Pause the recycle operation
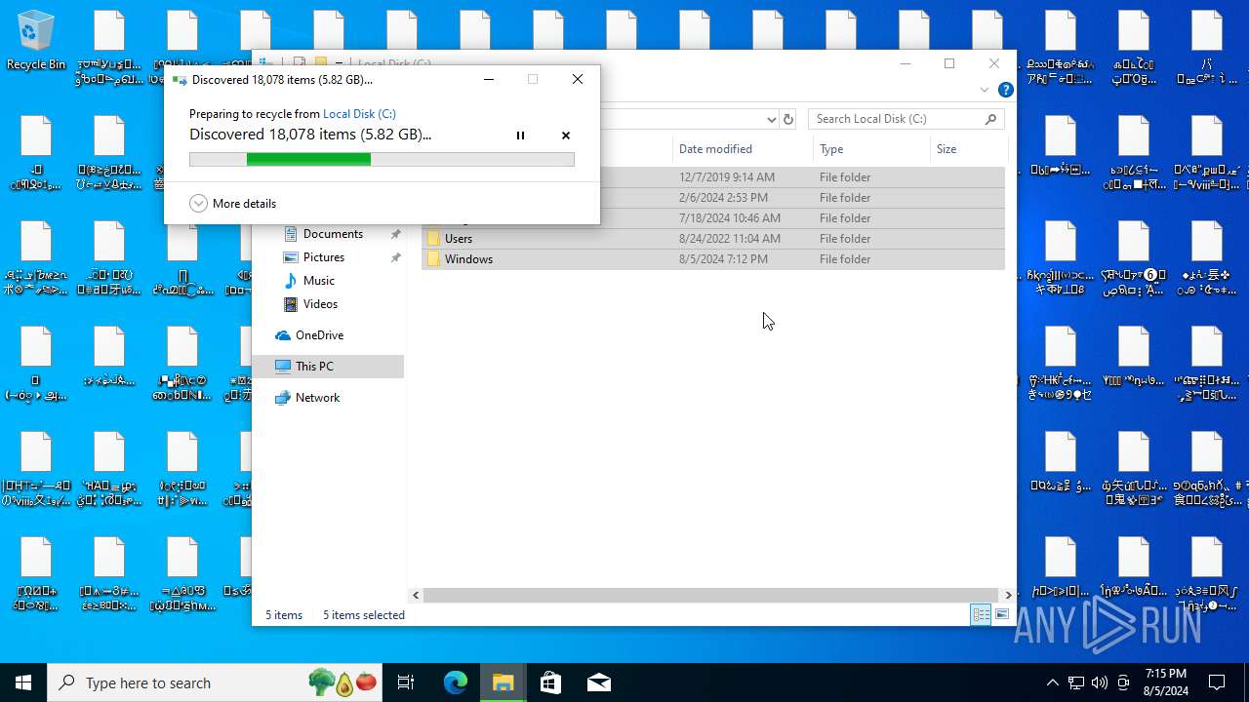The image size is (1249, 702). [x=520, y=136]
